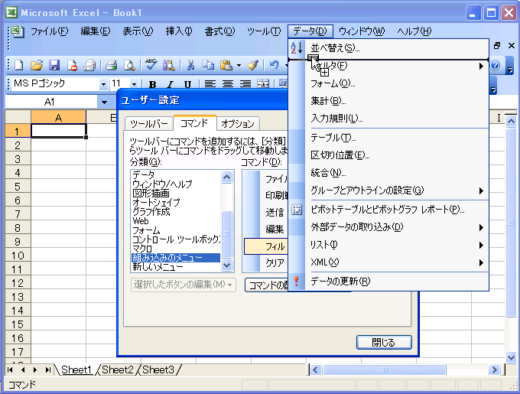Select マクロ in the 分類 list
520x394 pixels.
[x=176, y=249]
